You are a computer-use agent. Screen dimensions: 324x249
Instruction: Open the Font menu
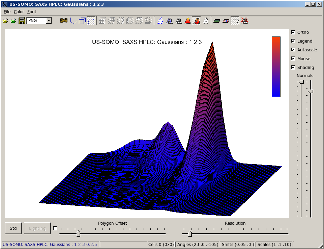(32, 12)
